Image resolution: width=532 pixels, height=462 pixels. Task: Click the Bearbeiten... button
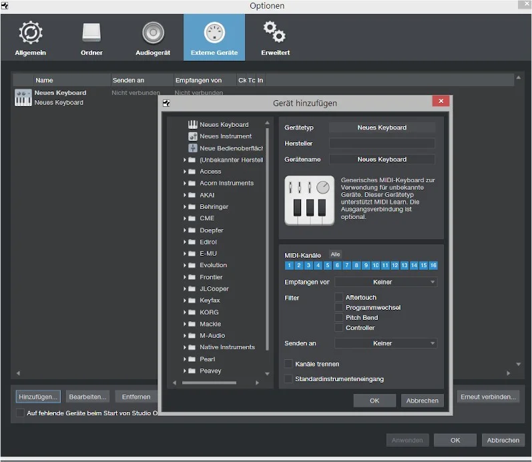(87, 397)
